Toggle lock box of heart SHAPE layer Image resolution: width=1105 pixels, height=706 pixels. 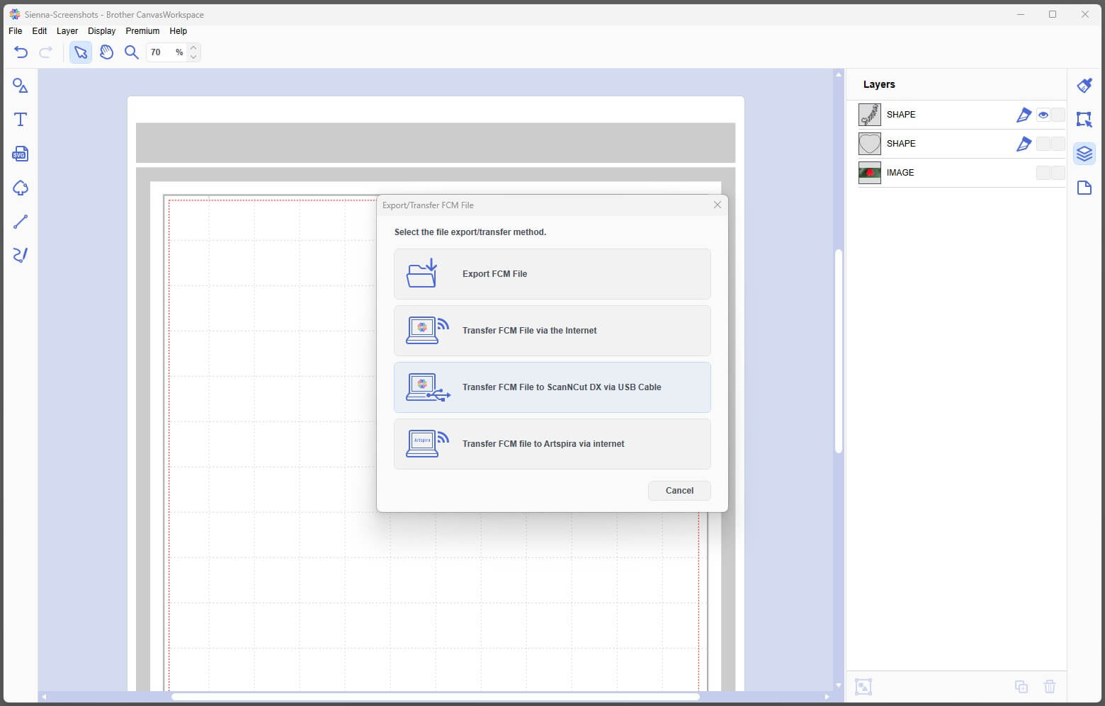(x=1058, y=144)
